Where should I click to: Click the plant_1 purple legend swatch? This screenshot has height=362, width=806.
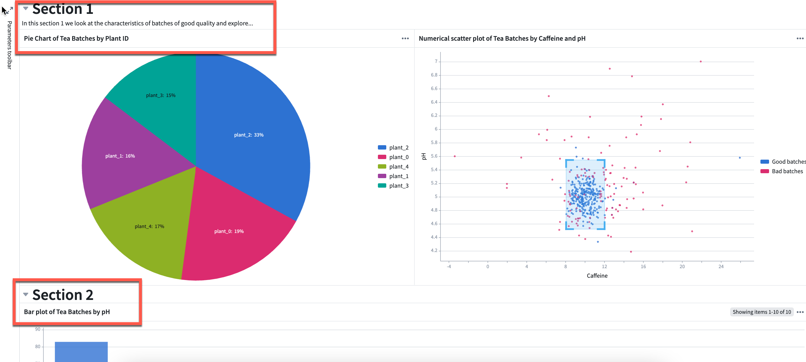tap(382, 176)
